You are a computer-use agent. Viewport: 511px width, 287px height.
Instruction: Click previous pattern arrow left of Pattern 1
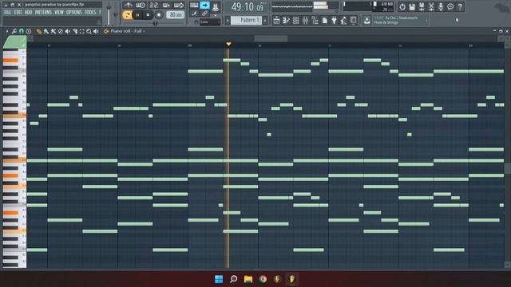tap(228, 21)
